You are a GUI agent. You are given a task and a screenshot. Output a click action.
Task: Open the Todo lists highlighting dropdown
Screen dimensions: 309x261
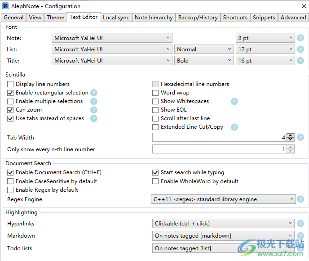tap(223, 248)
